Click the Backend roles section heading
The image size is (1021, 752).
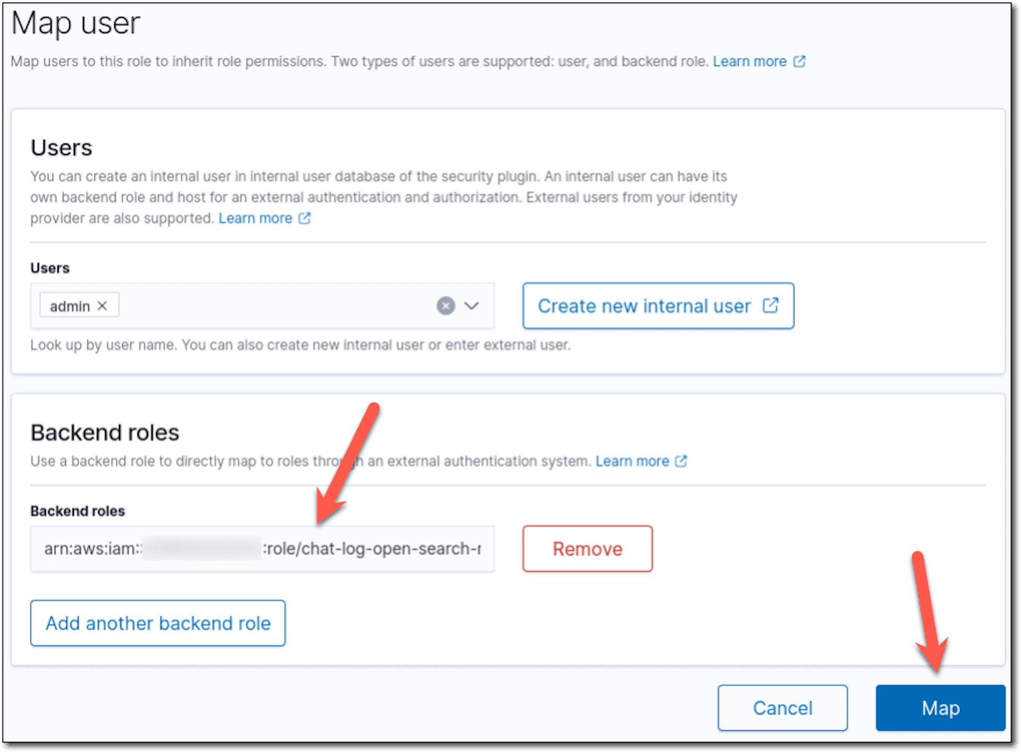click(x=105, y=432)
